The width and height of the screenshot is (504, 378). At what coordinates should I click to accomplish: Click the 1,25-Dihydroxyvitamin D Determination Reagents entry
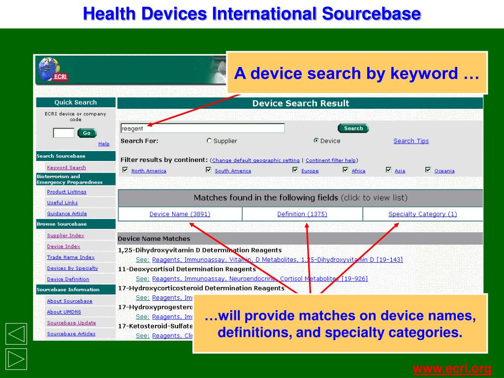pyautogui.click(x=200, y=250)
